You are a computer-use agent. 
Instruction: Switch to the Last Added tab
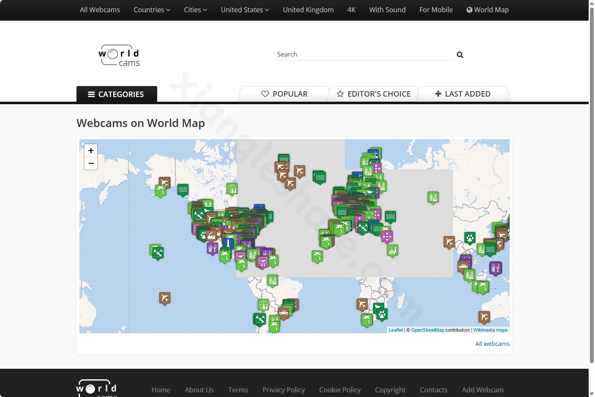(x=463, y=94)
